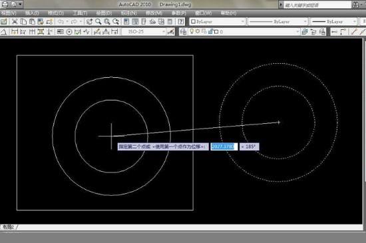Open the Layer Properties Manager icon
The width and height of the screenshot is (366, 243).
(x=183, y=31)
